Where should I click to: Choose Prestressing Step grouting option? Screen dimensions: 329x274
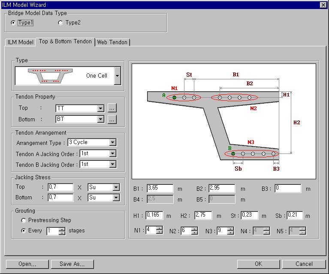(x=24, y=220)
